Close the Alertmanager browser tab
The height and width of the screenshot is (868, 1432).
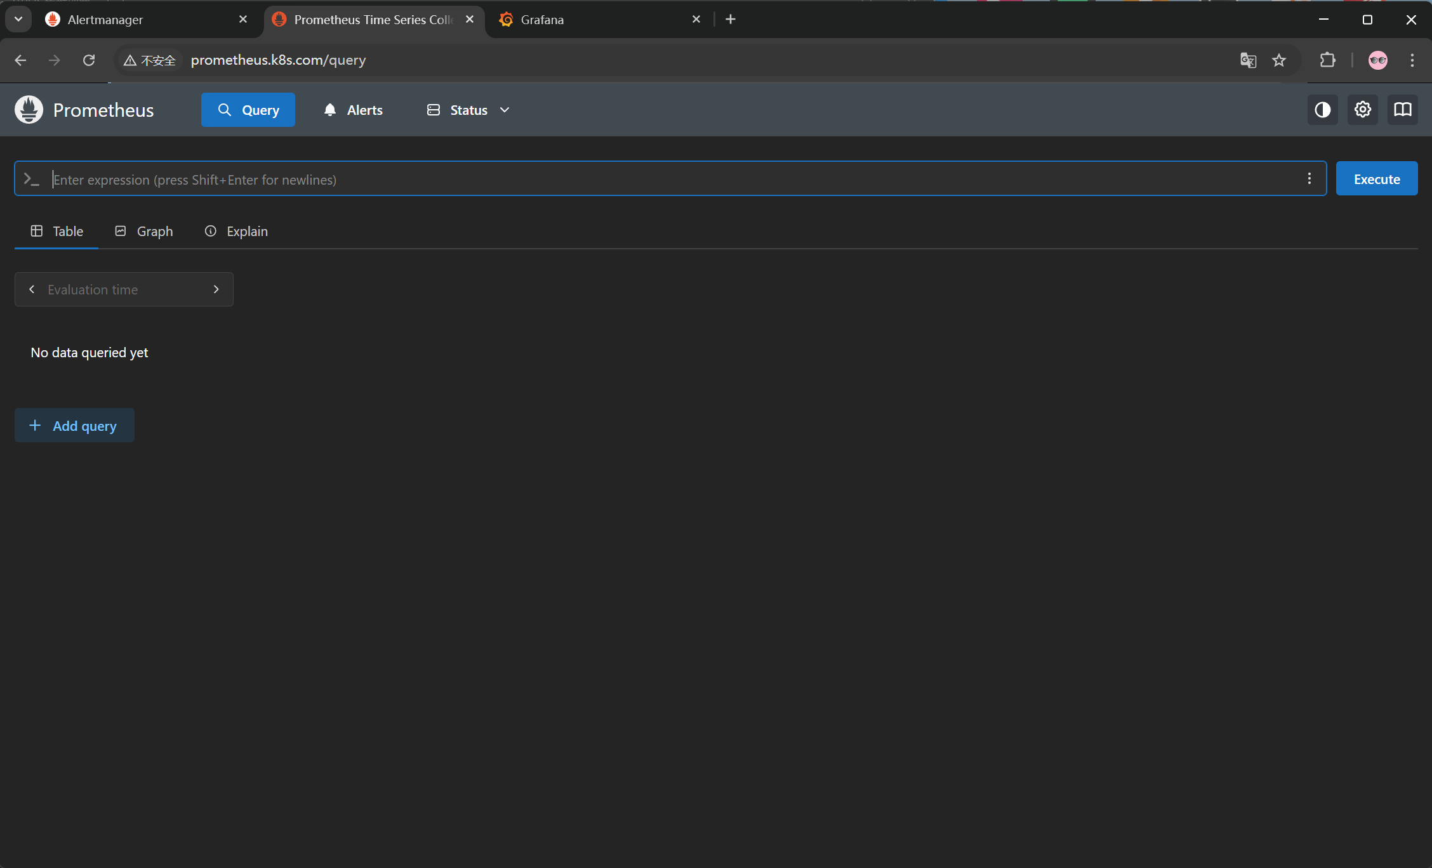coord(243,20)
